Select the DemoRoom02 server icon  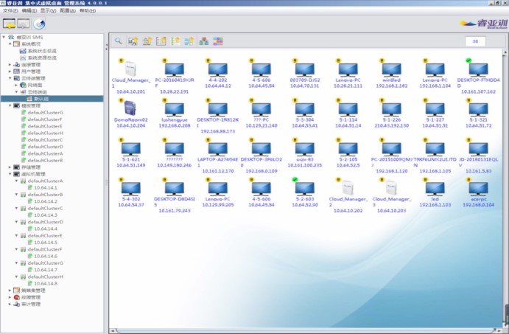coord(130,108)
